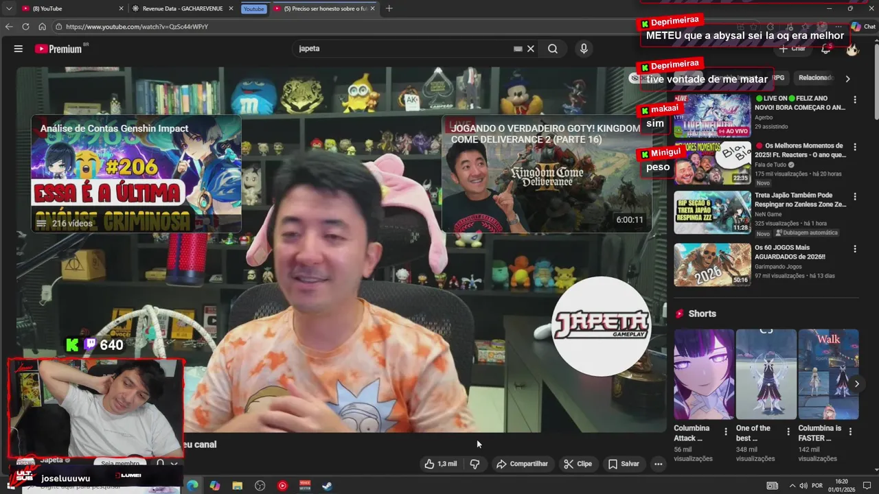Clear the search text with X
Image resolution: width=879 pixels, height=494 pixels.
tap(531, 49)
